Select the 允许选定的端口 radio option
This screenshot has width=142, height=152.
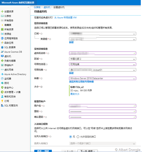[78, 137]
